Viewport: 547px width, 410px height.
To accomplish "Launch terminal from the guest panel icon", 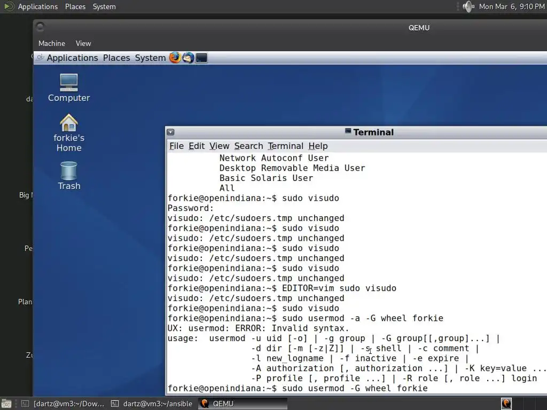I will pyautogui.click(x=201, y=58).
